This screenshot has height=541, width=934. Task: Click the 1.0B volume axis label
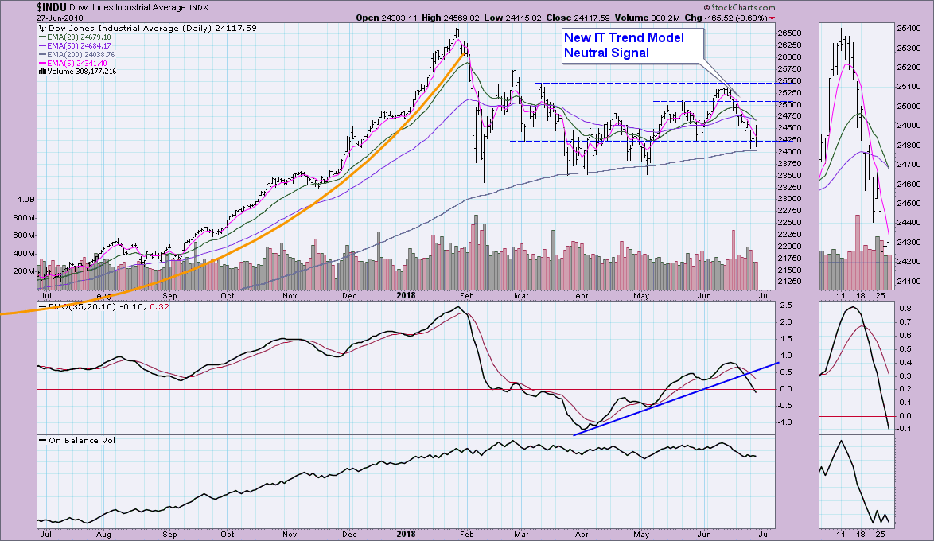pyautogui.click(x=26, y=200)
